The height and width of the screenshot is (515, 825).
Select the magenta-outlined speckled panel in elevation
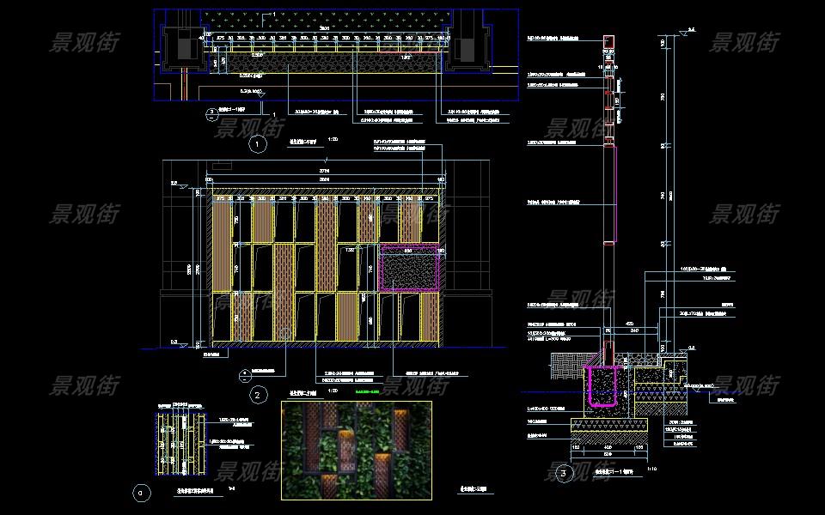411,269
